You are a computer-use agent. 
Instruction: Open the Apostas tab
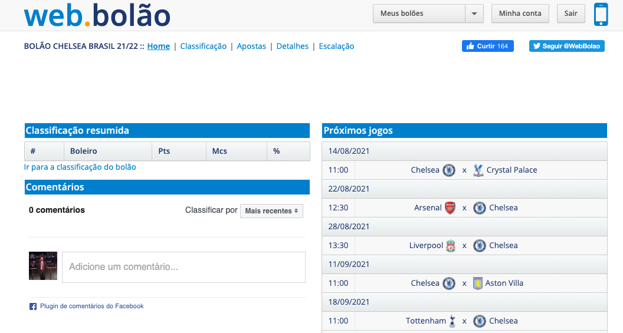(x=251, y=46)
